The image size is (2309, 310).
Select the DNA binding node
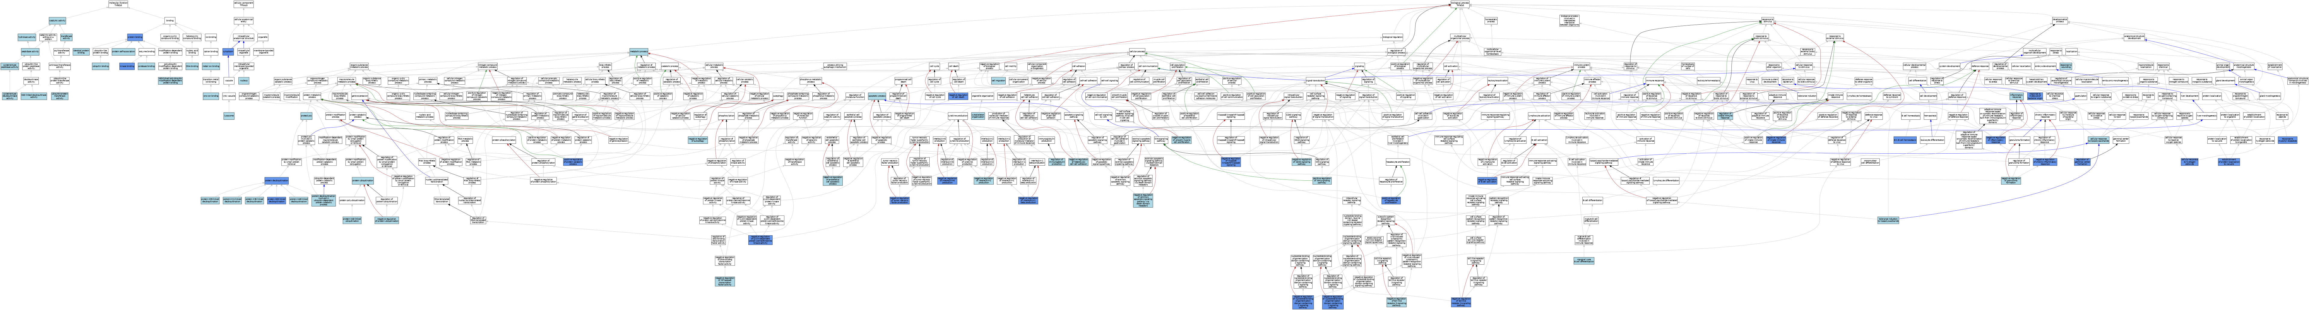tap(192, 66)
